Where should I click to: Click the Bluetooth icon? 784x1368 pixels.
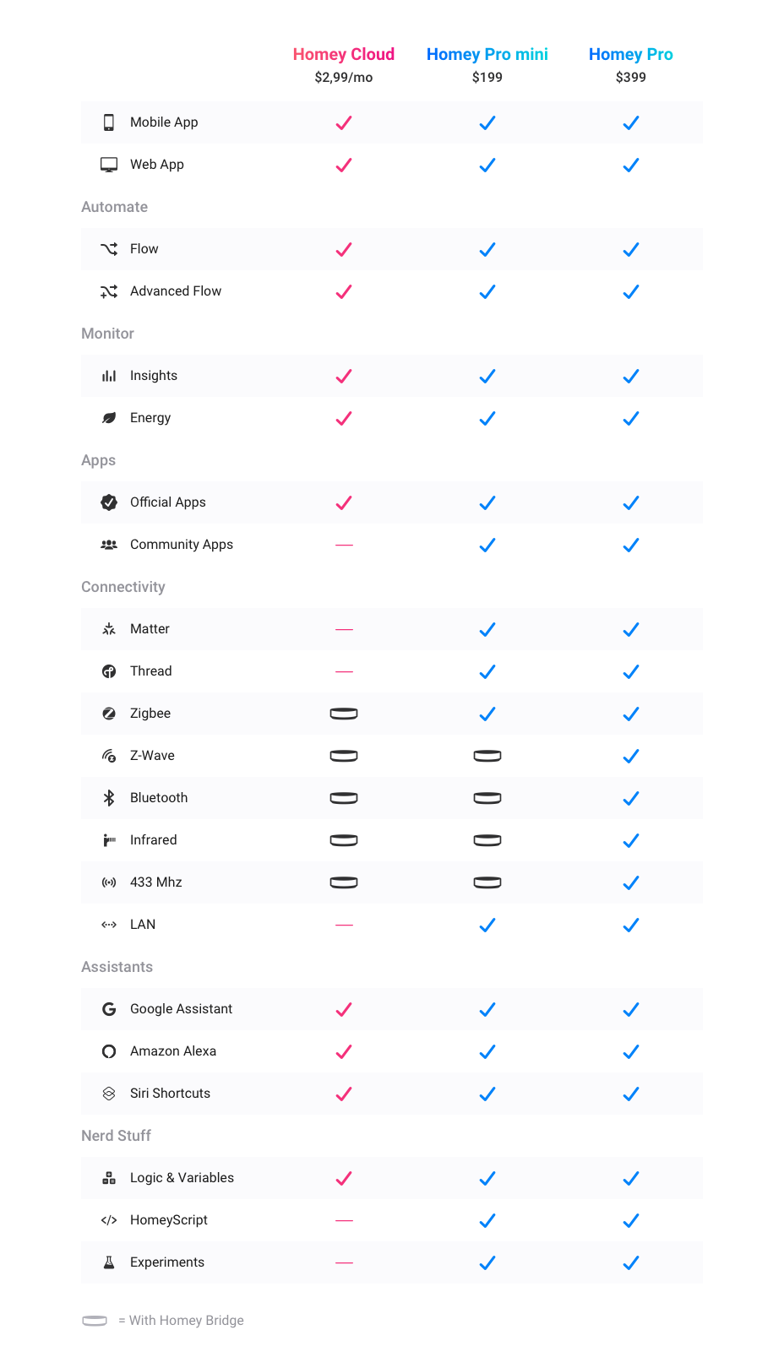(109, 798)
